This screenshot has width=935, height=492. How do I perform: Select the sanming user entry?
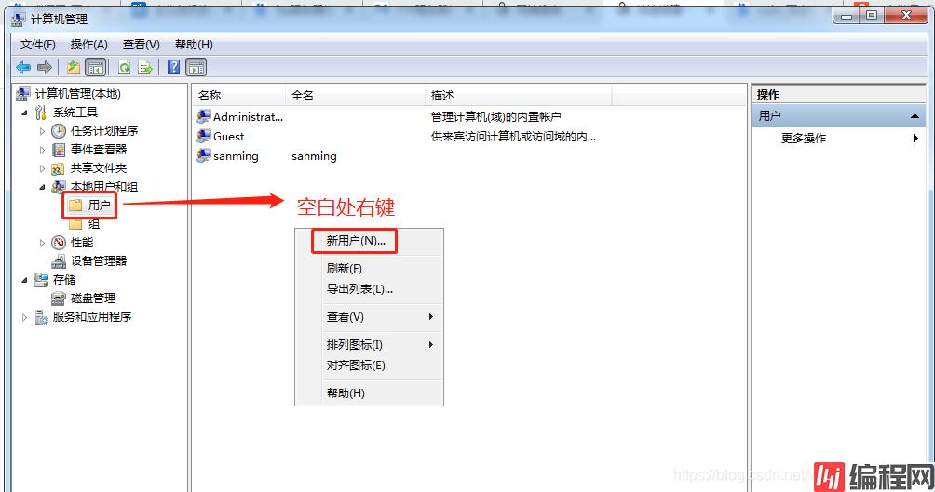[235, 156]
